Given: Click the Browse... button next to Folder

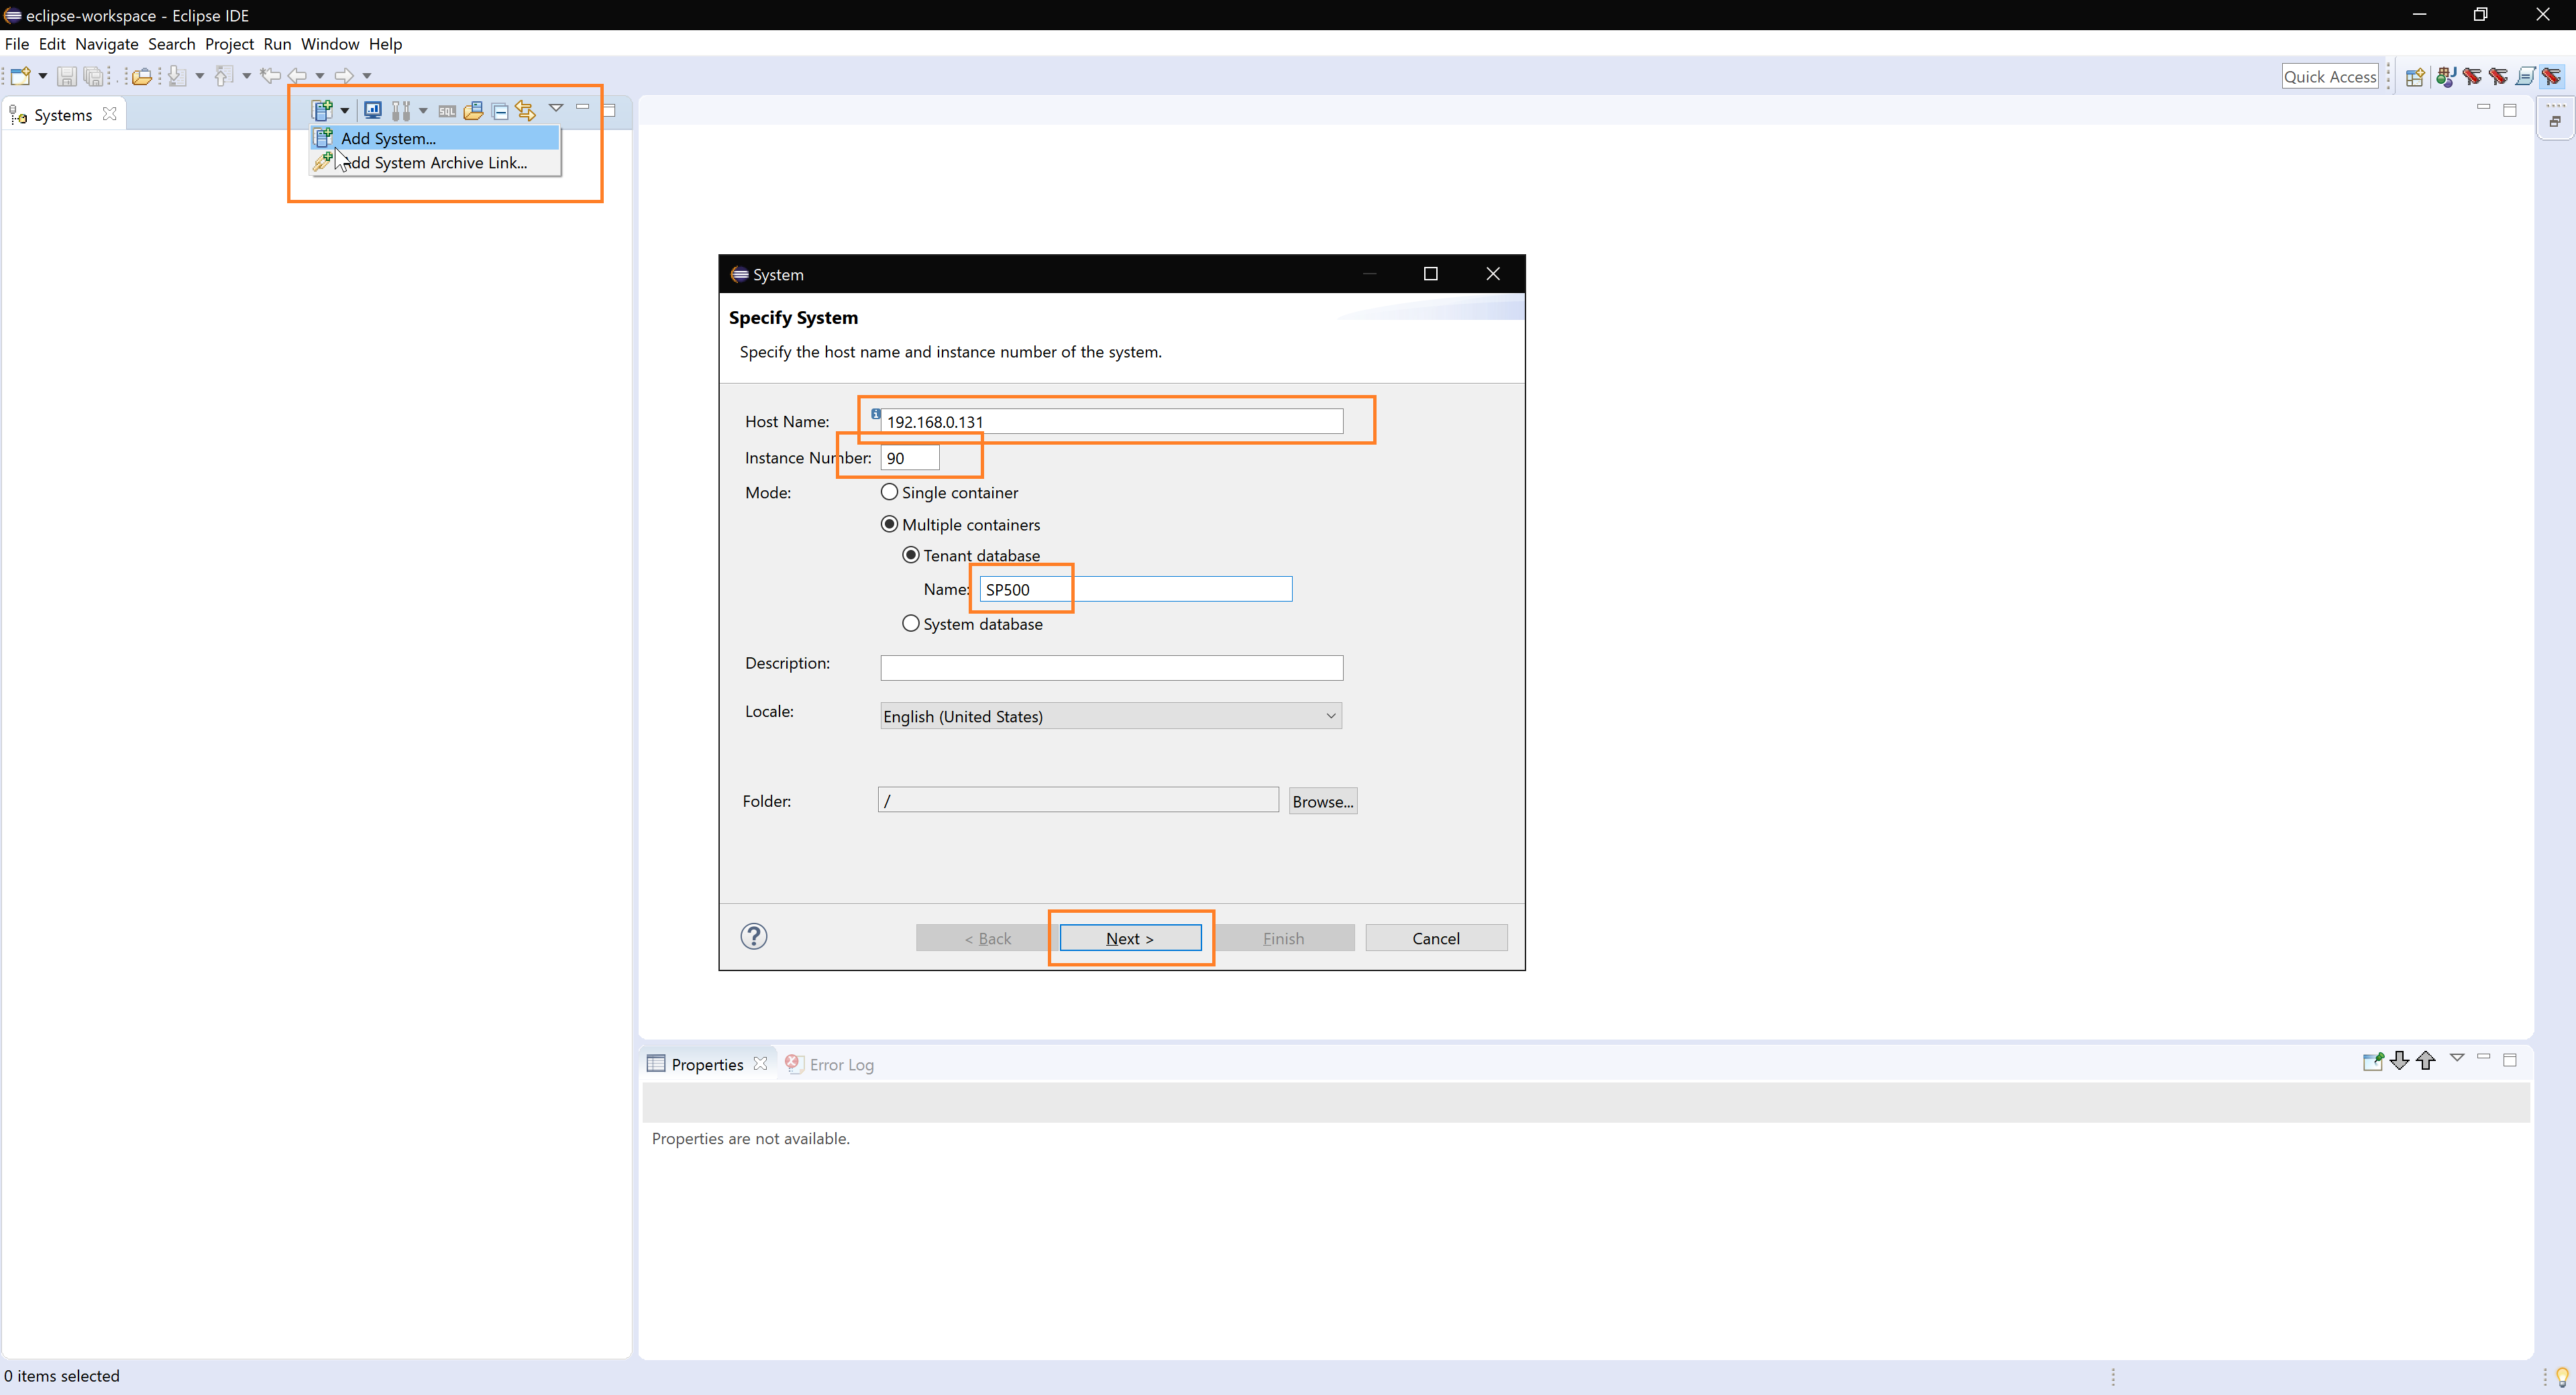Looking at the screenshot, I should (1323, 801).
